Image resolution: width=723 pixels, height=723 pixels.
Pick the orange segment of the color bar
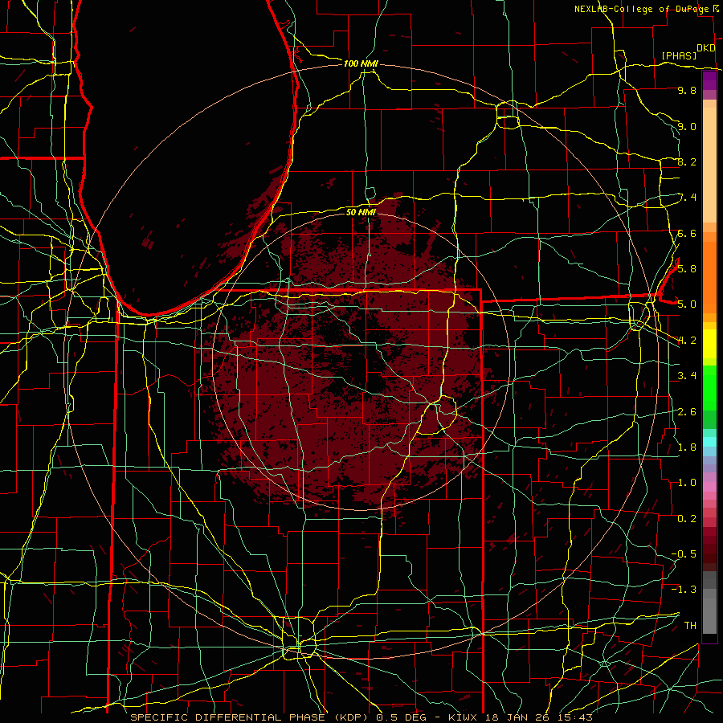[x=709, y=276]
